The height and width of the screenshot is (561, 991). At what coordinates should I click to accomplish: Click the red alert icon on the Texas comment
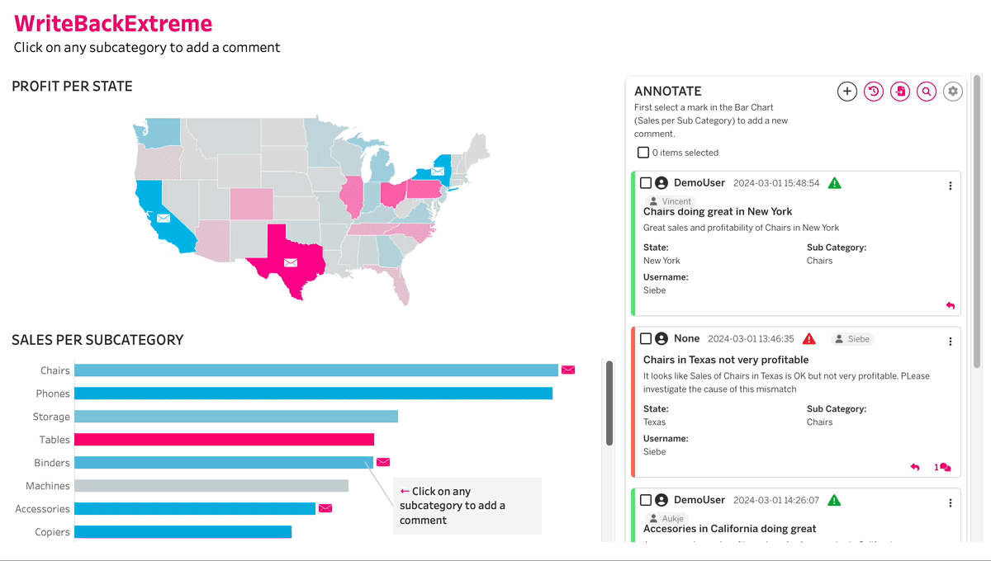[x=809, y=338]
